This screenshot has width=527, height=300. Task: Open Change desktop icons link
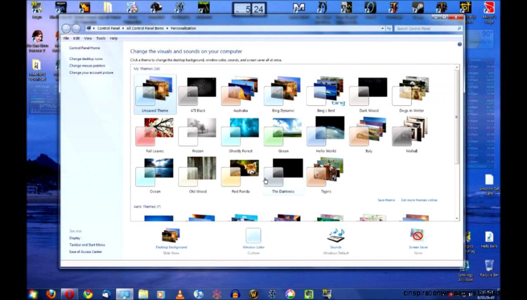85,59
